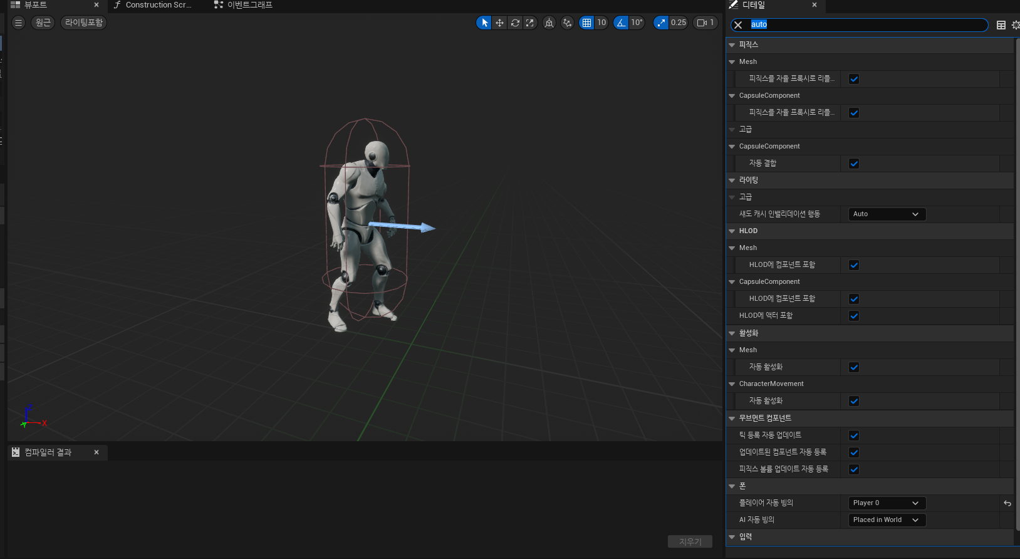Collapse the CharacterMovement group
The image size is (1020, 559).
(x=732, y=384)
